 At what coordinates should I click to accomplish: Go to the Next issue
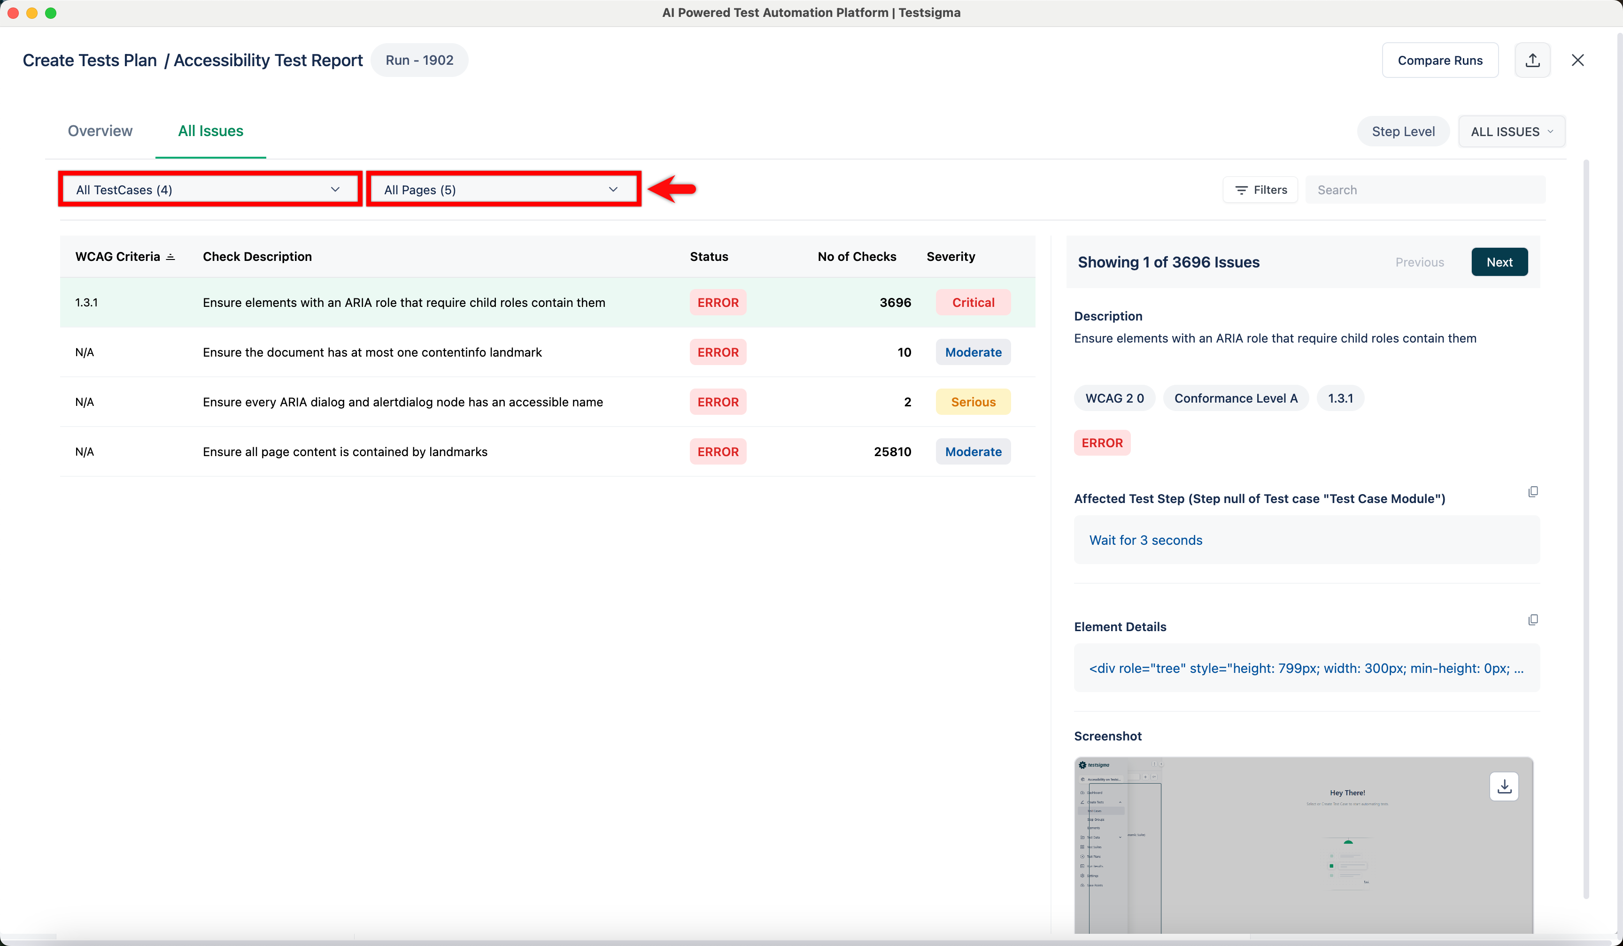(1499, 262)
